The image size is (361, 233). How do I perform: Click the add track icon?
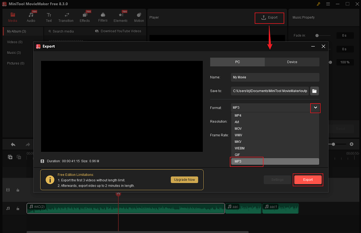[x=10, y=157]
